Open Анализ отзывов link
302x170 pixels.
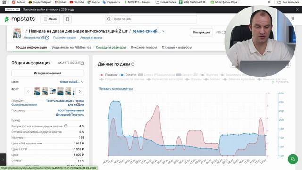tap(91, 38)
